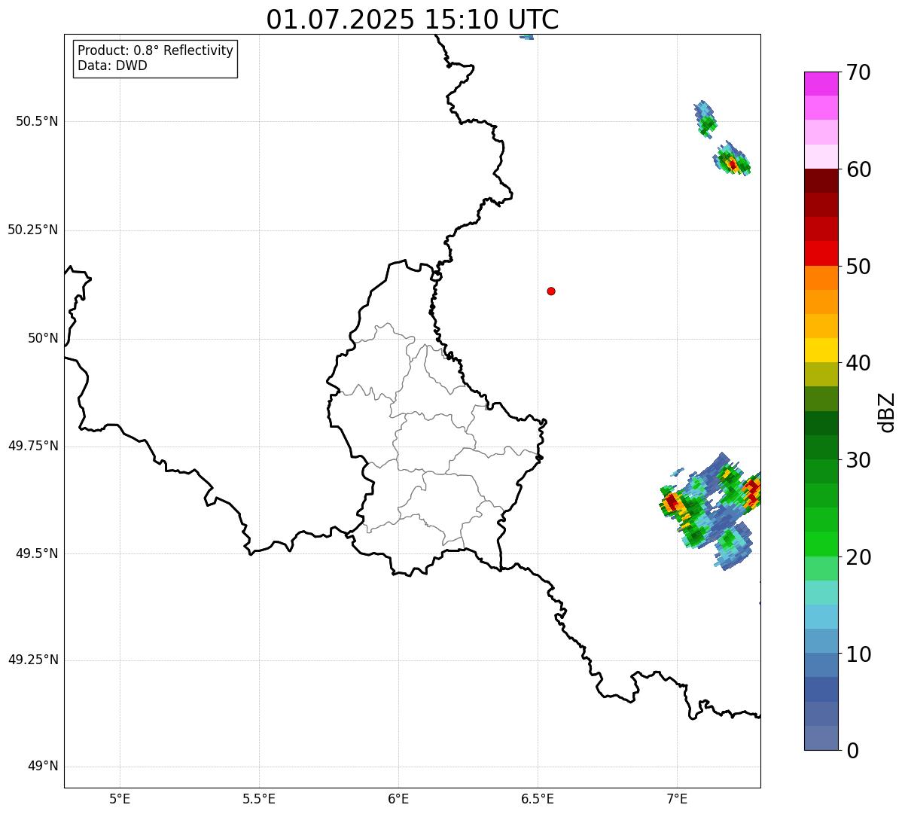
Task: Click the 50°N latitude label
Action: 43,338
